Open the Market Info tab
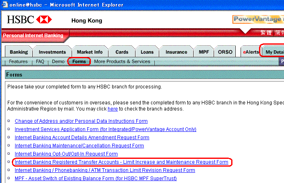 coord(90,52)
